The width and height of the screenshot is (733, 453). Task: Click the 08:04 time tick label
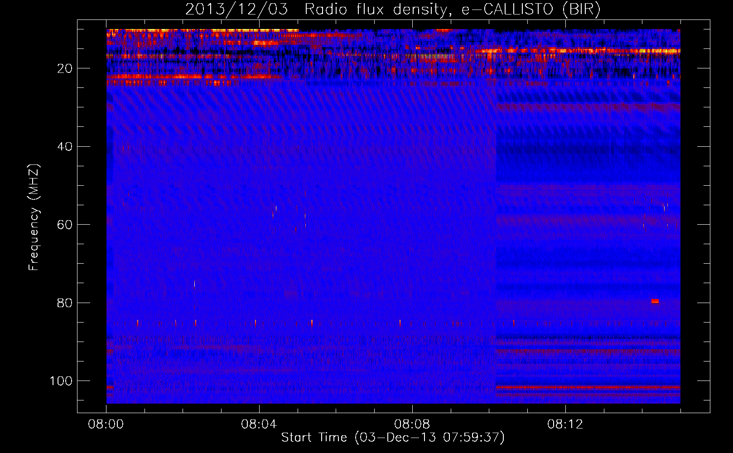pyautogui.click(x=259, y=424)
